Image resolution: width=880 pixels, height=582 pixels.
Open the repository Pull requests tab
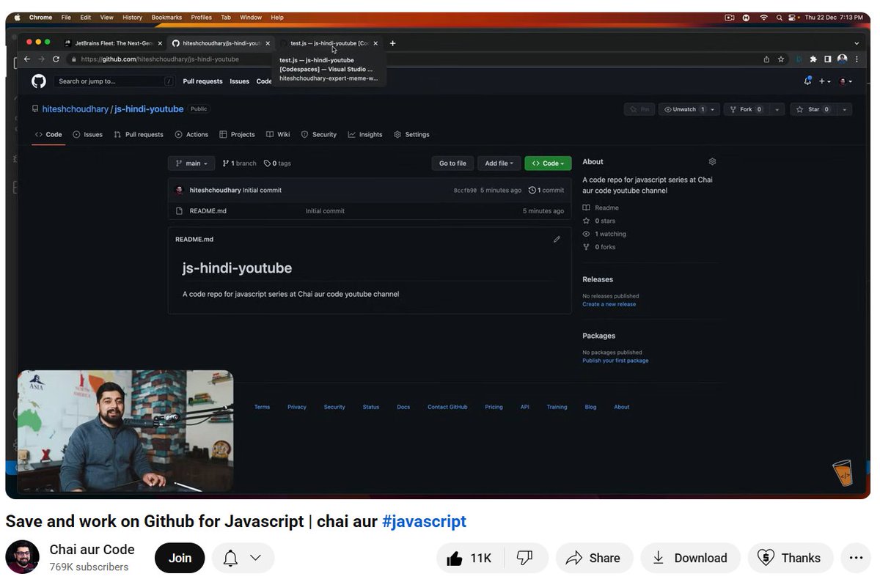139,135
